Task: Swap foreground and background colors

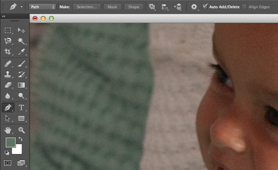Action: click(20, 138)
